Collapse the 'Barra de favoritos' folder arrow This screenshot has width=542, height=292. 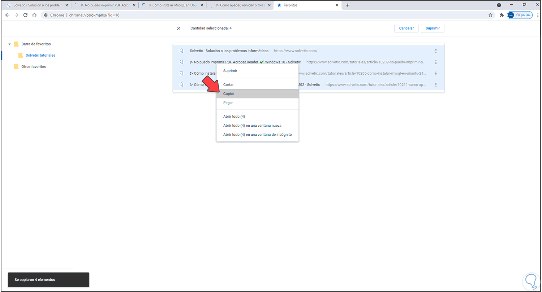click(9, 44)
